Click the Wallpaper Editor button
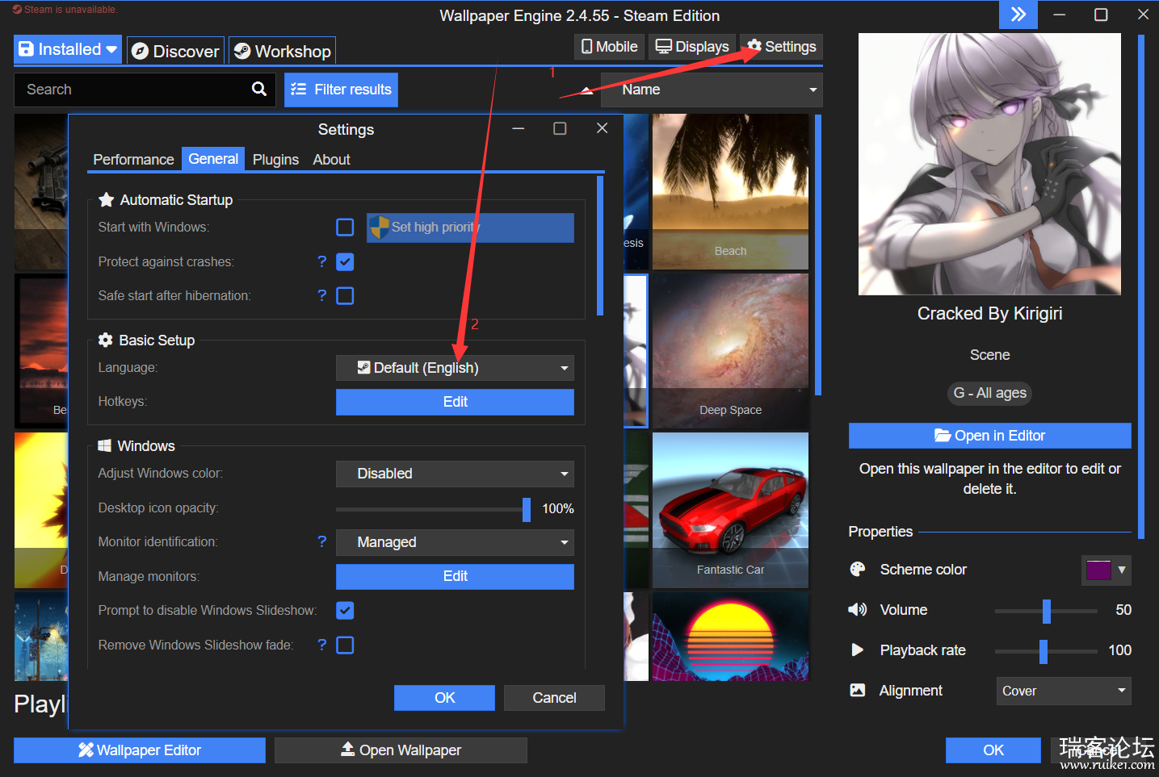This screenshot has width=1159, height=777. point(140,750)
